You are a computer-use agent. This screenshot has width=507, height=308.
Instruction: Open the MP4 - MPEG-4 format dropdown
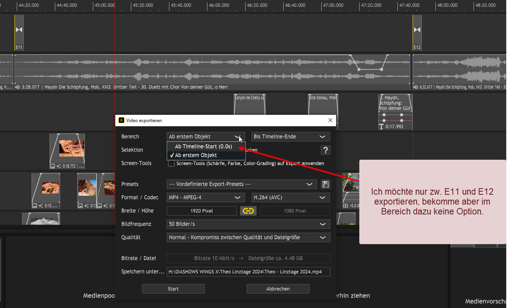205,198
